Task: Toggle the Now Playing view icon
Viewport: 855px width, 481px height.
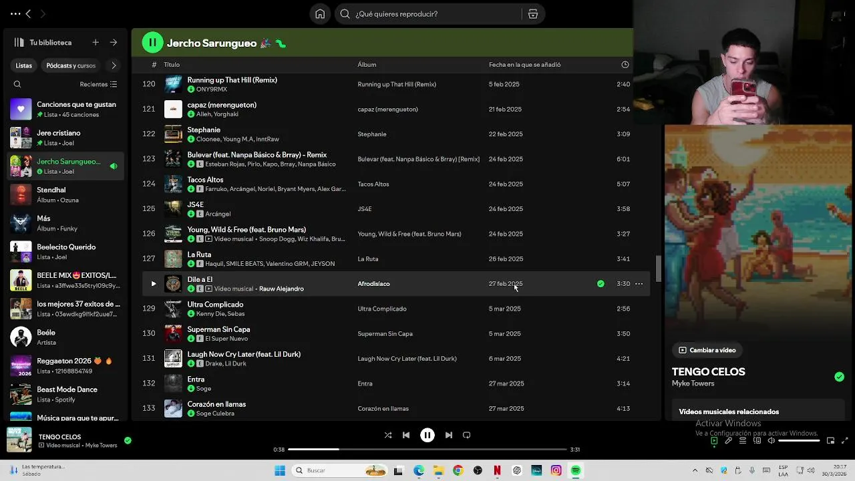Action: [714, 441]
